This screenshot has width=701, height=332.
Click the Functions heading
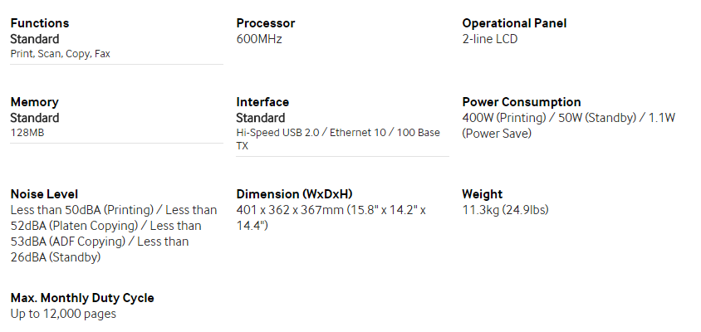(40, 23)
